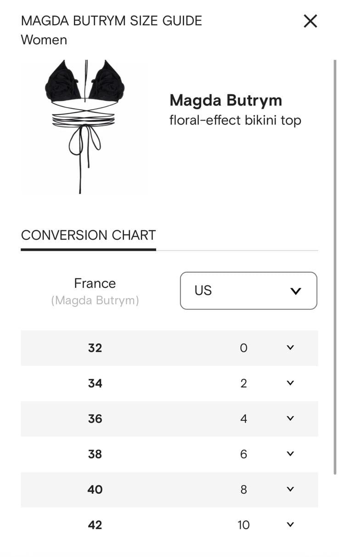The height and width of the screenshot is (557, 339).
Task: Select the Conversion Chart tab
Action: coord(88,235)
